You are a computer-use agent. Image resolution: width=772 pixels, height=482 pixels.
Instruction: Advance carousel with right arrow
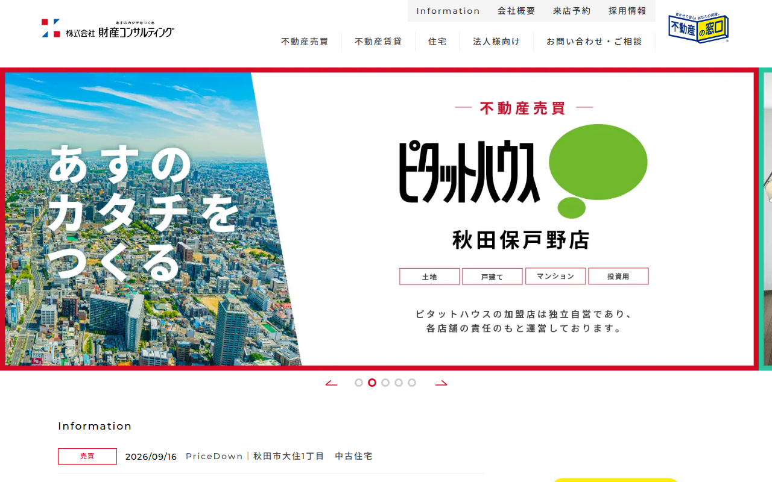click(441, 383)
